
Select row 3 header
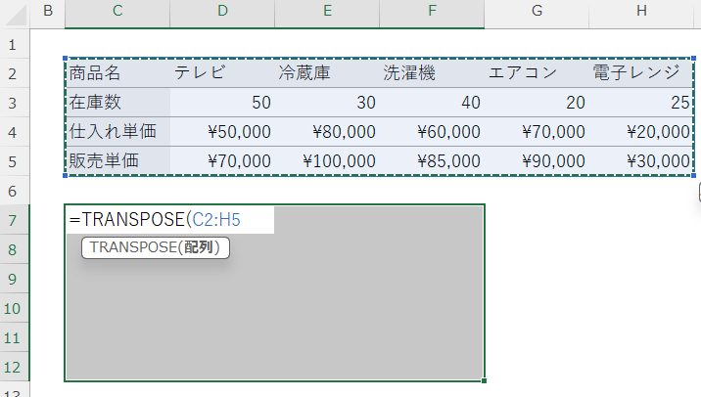pyautogui.click(x=14, y=103)
